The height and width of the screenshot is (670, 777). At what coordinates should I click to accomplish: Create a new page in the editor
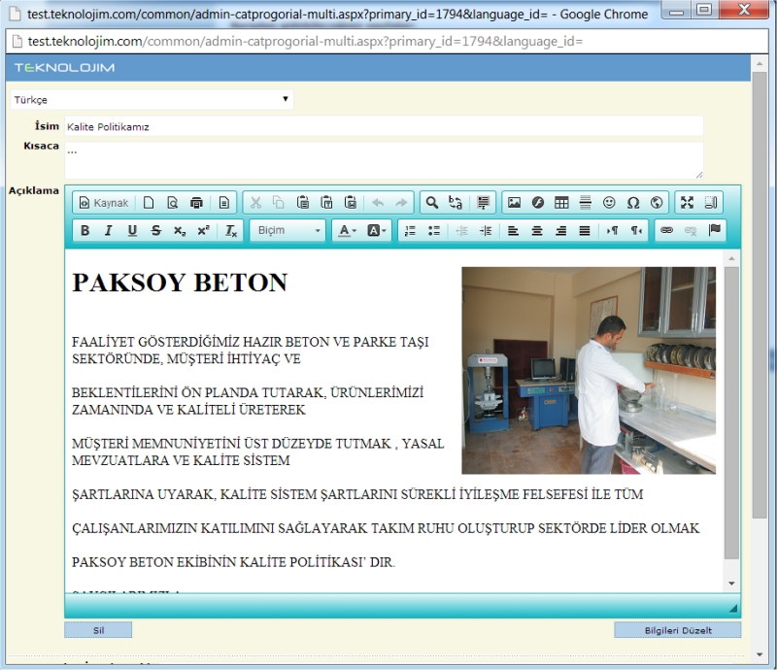pyautogui.click(x=149, y=203)
